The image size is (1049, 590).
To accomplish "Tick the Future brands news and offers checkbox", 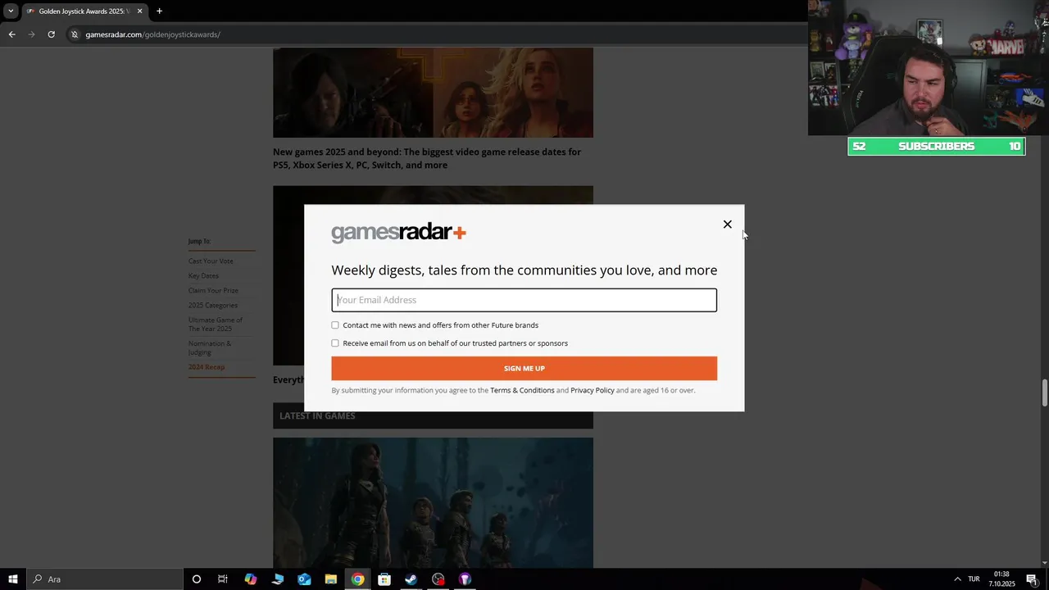I will pos(335,325).
